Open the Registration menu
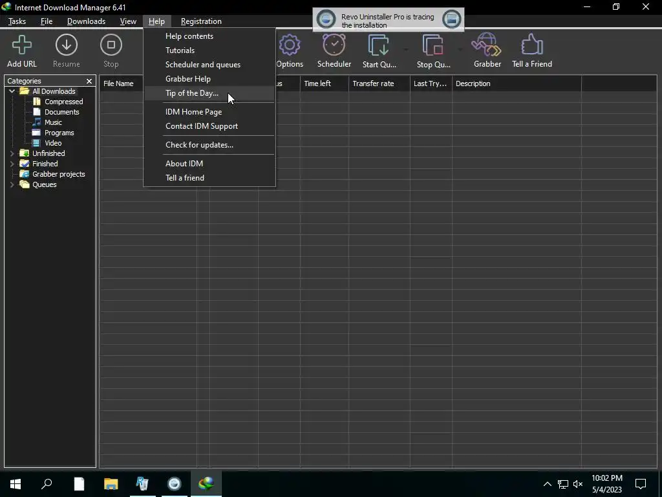662x497 pixels. [x=201, y=21]
